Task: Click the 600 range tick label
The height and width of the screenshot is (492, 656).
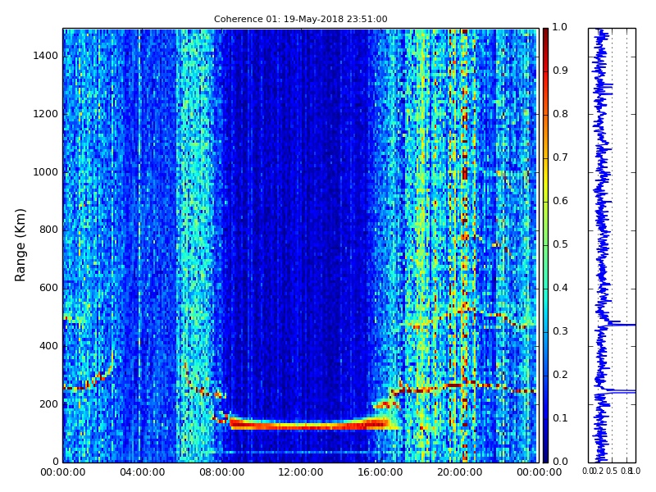Action: (48, 288)
